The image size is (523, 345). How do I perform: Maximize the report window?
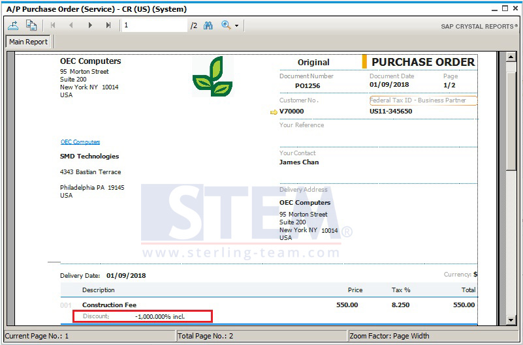(x=505, y=8)
